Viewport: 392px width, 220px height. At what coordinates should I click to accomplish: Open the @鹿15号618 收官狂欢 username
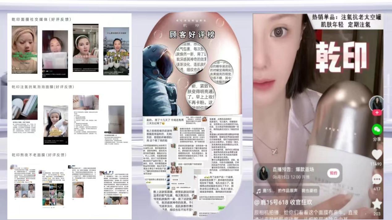tap(283, 202)
